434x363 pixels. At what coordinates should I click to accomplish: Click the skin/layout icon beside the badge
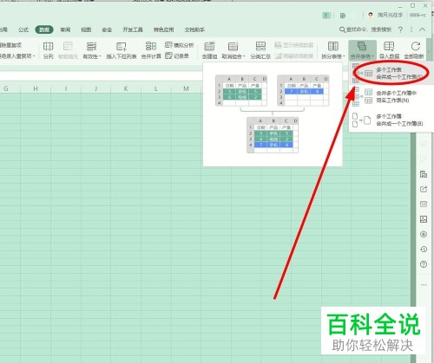point(343,16)
